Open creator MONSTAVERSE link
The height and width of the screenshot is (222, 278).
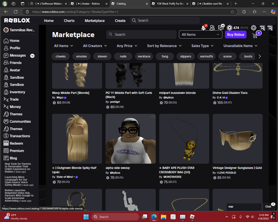(172, 177)
